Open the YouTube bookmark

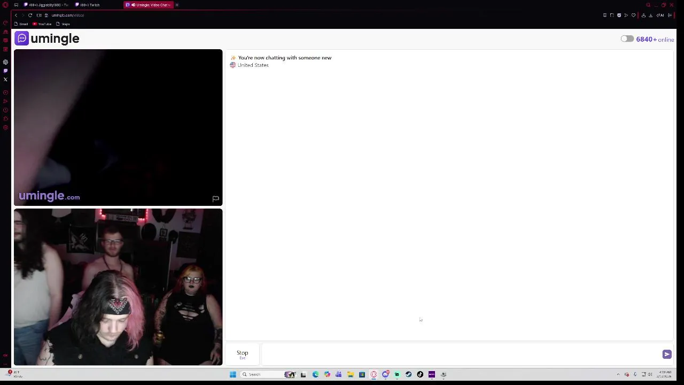(x=42, y=24)
